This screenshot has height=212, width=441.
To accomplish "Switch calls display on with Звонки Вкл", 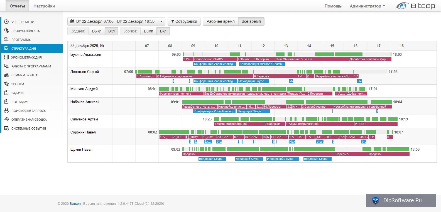I will click(x=163, y=31).
